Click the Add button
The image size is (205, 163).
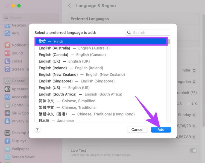(x=161, y=130)
